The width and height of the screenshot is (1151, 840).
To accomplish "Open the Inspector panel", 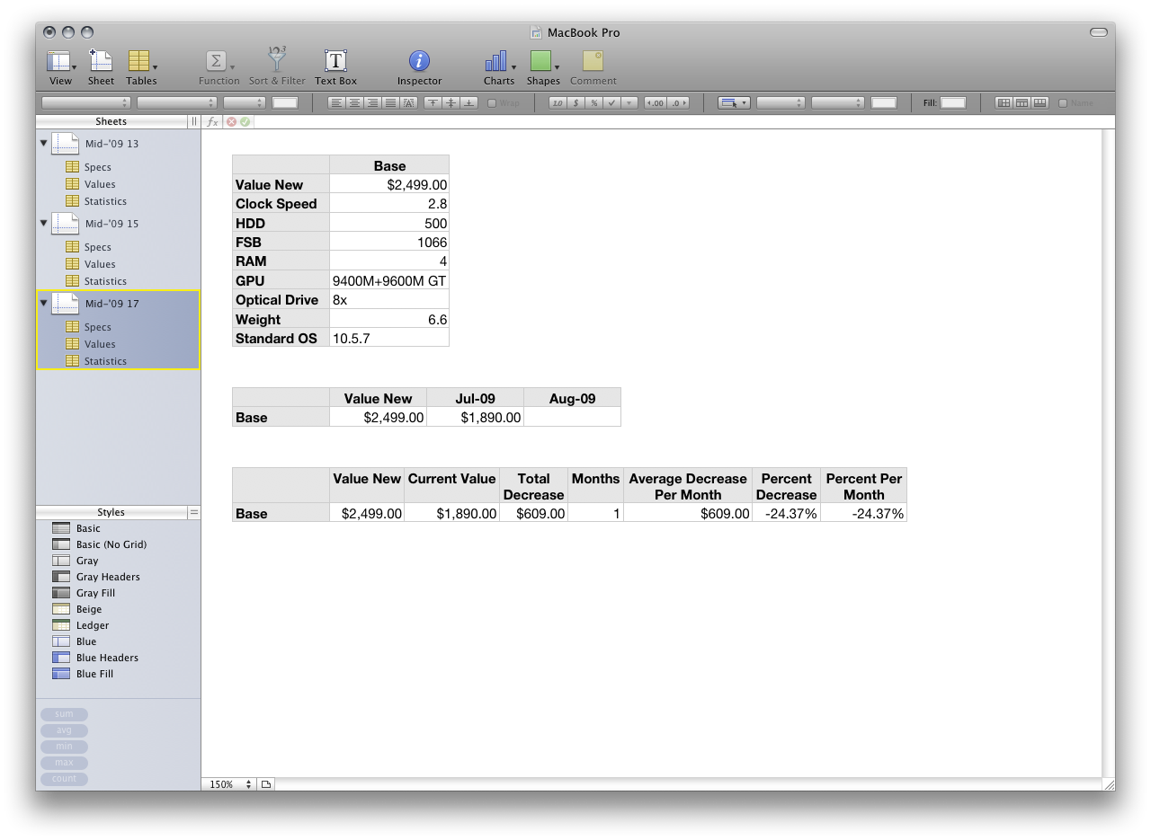I will [419, 61].
